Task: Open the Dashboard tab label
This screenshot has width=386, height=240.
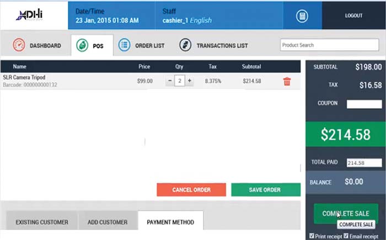Action: click(45, 46)
